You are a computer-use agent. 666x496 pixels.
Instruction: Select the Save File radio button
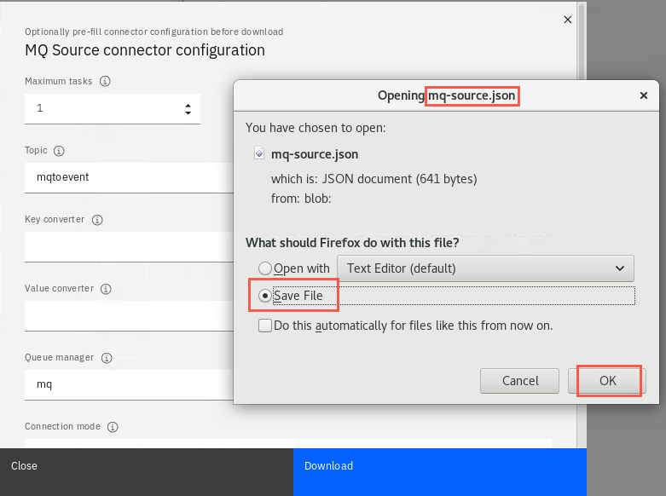265,296
